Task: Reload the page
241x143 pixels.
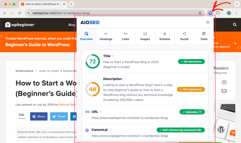Action: tap(19, 13)
